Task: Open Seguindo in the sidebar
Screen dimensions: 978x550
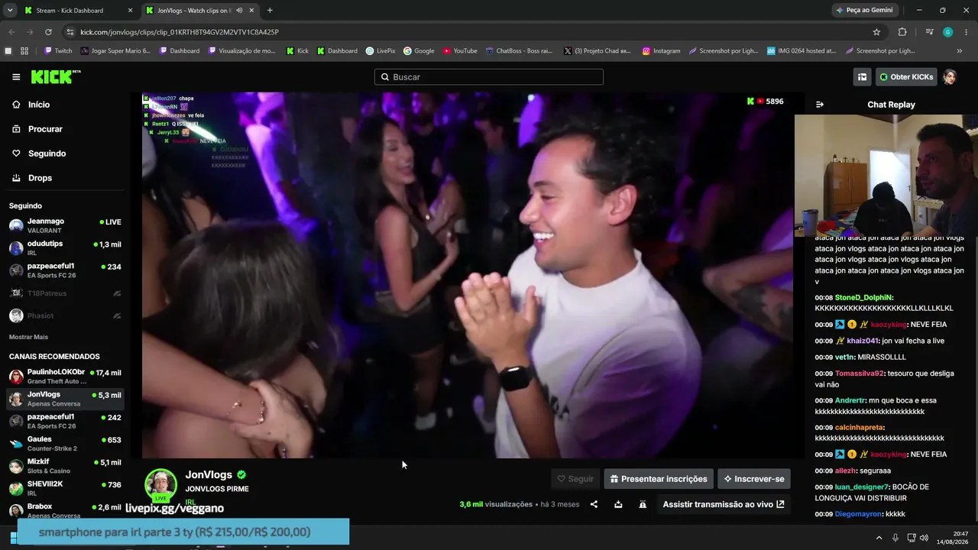Action: [65, 154]
